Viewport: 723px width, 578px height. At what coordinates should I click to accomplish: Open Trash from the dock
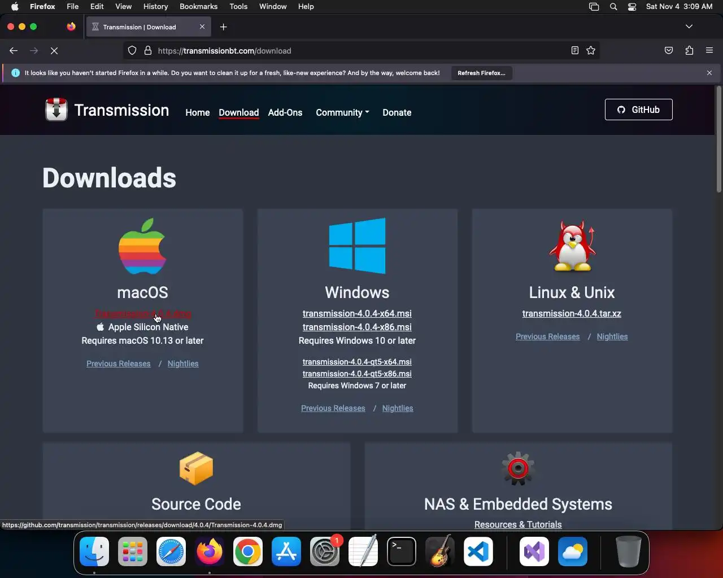point(628,551)
